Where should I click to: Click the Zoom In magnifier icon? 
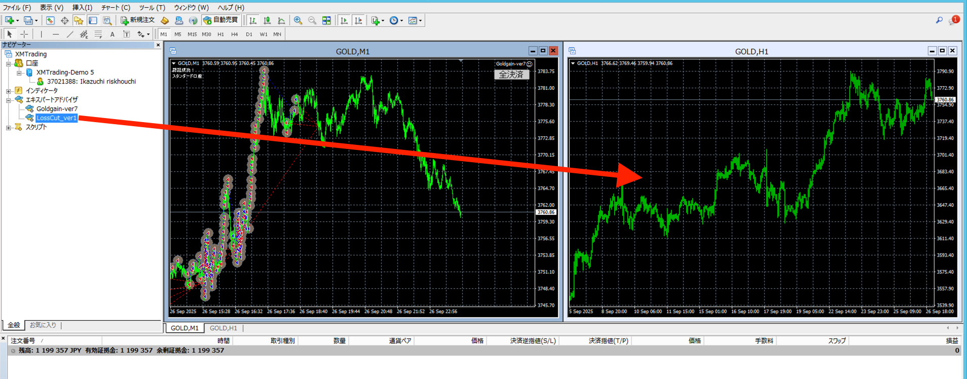point(298,21)
